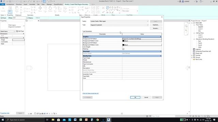Collapse the Graphics parameter group
This screenshot has width=218, height=122.
(161, 37)
